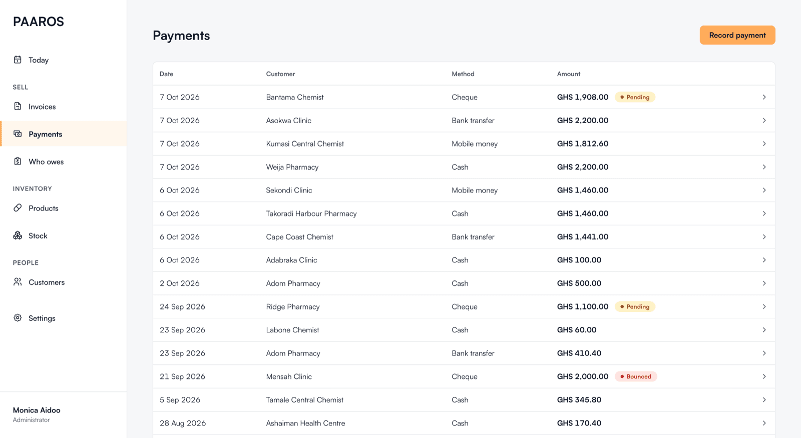
Task: Expand Ridge Pharmacy payment row chevron
Action: coord(764,306)
